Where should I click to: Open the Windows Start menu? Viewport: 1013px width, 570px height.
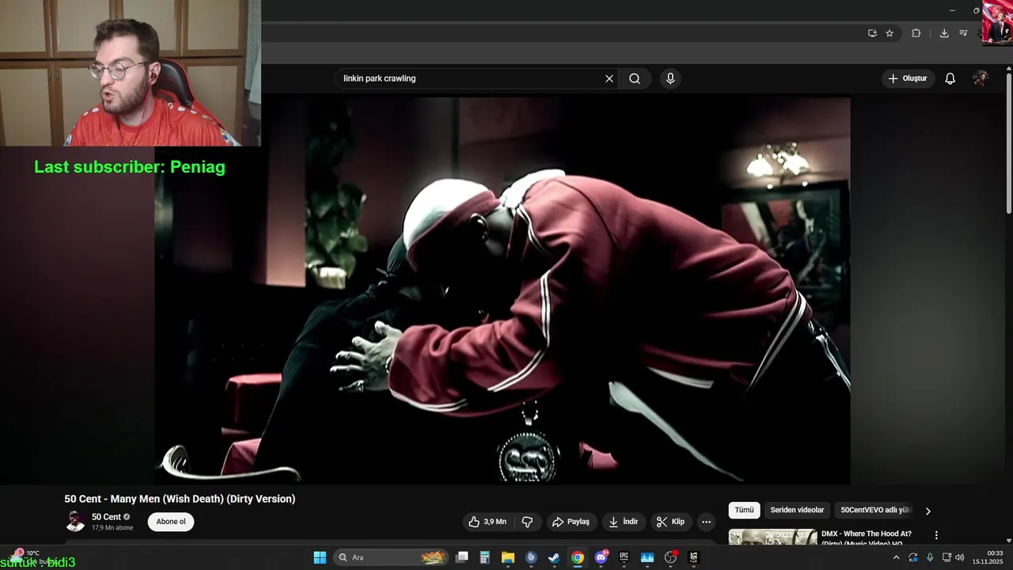[320, 557]
